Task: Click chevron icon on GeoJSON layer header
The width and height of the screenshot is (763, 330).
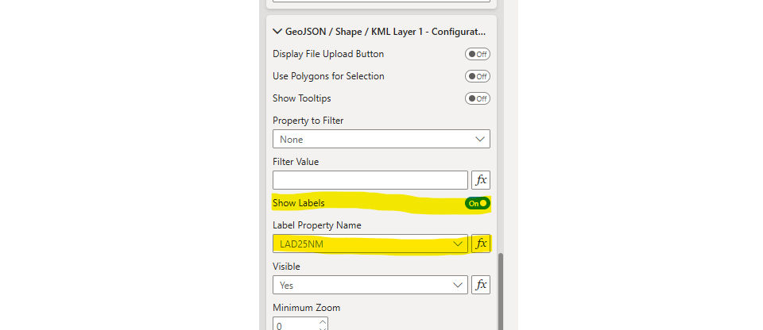Action: coord(277,32)
